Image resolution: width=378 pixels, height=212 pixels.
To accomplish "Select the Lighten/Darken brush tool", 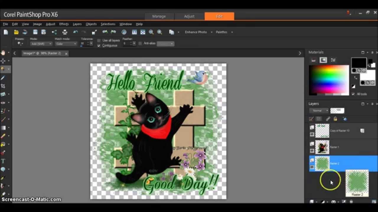I will point(3,145).
